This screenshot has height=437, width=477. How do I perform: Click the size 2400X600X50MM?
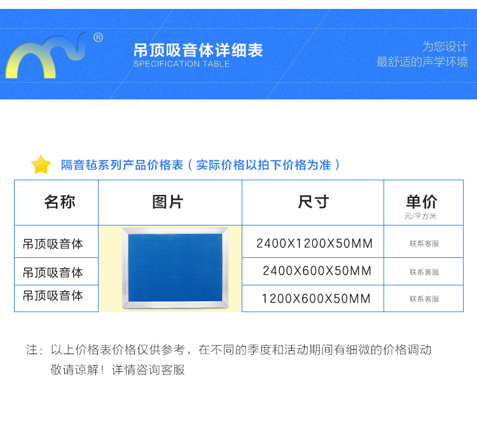point(317,271)
